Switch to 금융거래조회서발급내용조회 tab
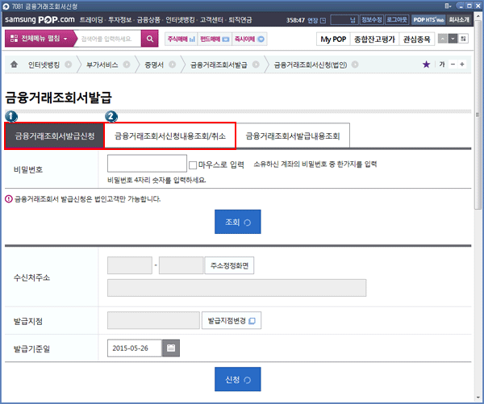Screen dimensions: 484x404 [x=293, y=136]
